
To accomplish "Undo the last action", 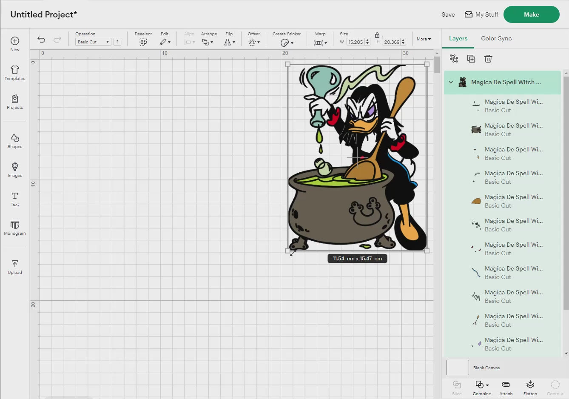I will click(41, 40).
